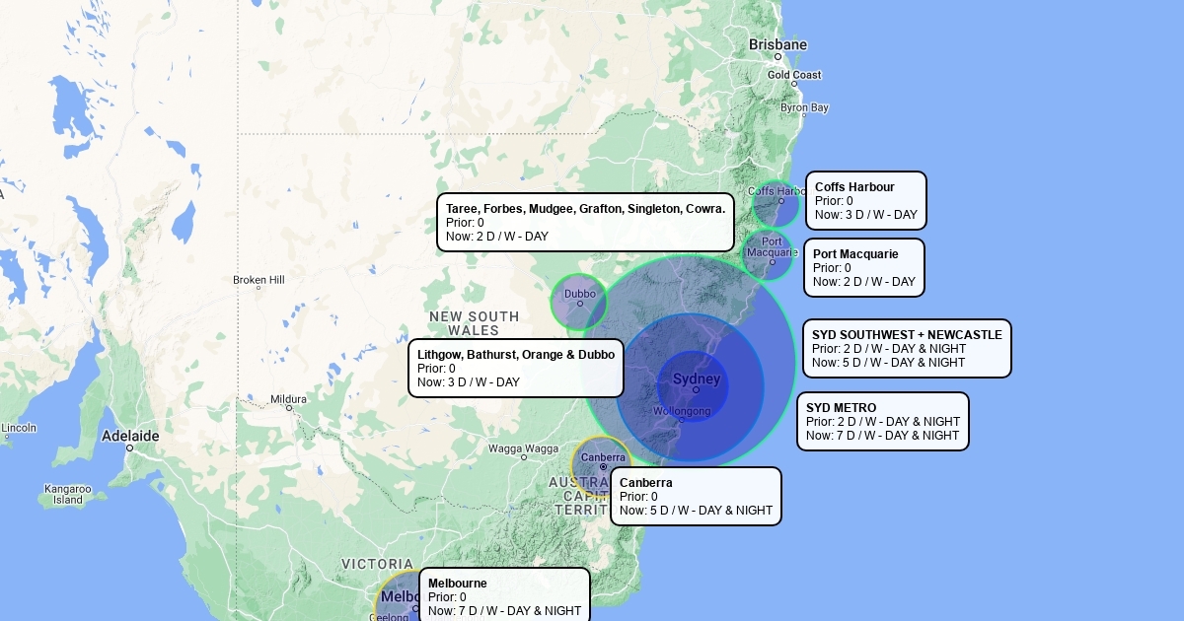1184x621 pixels.
Task: Click the Canberra info label box
Action: point(696,497)
